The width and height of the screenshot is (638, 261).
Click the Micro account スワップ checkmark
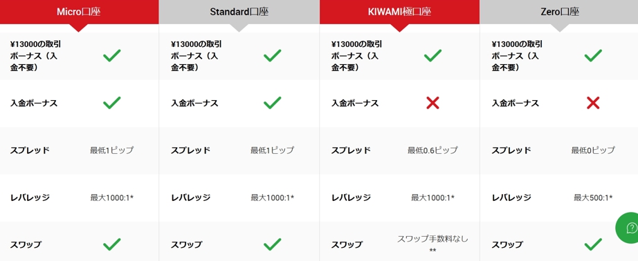(x=111, y=244)
